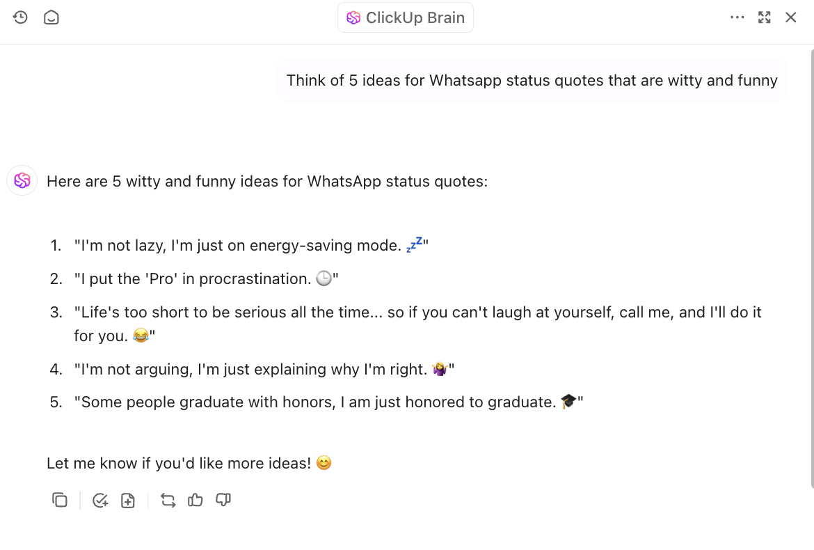Copy the response with the copy icon

(60, 500)
